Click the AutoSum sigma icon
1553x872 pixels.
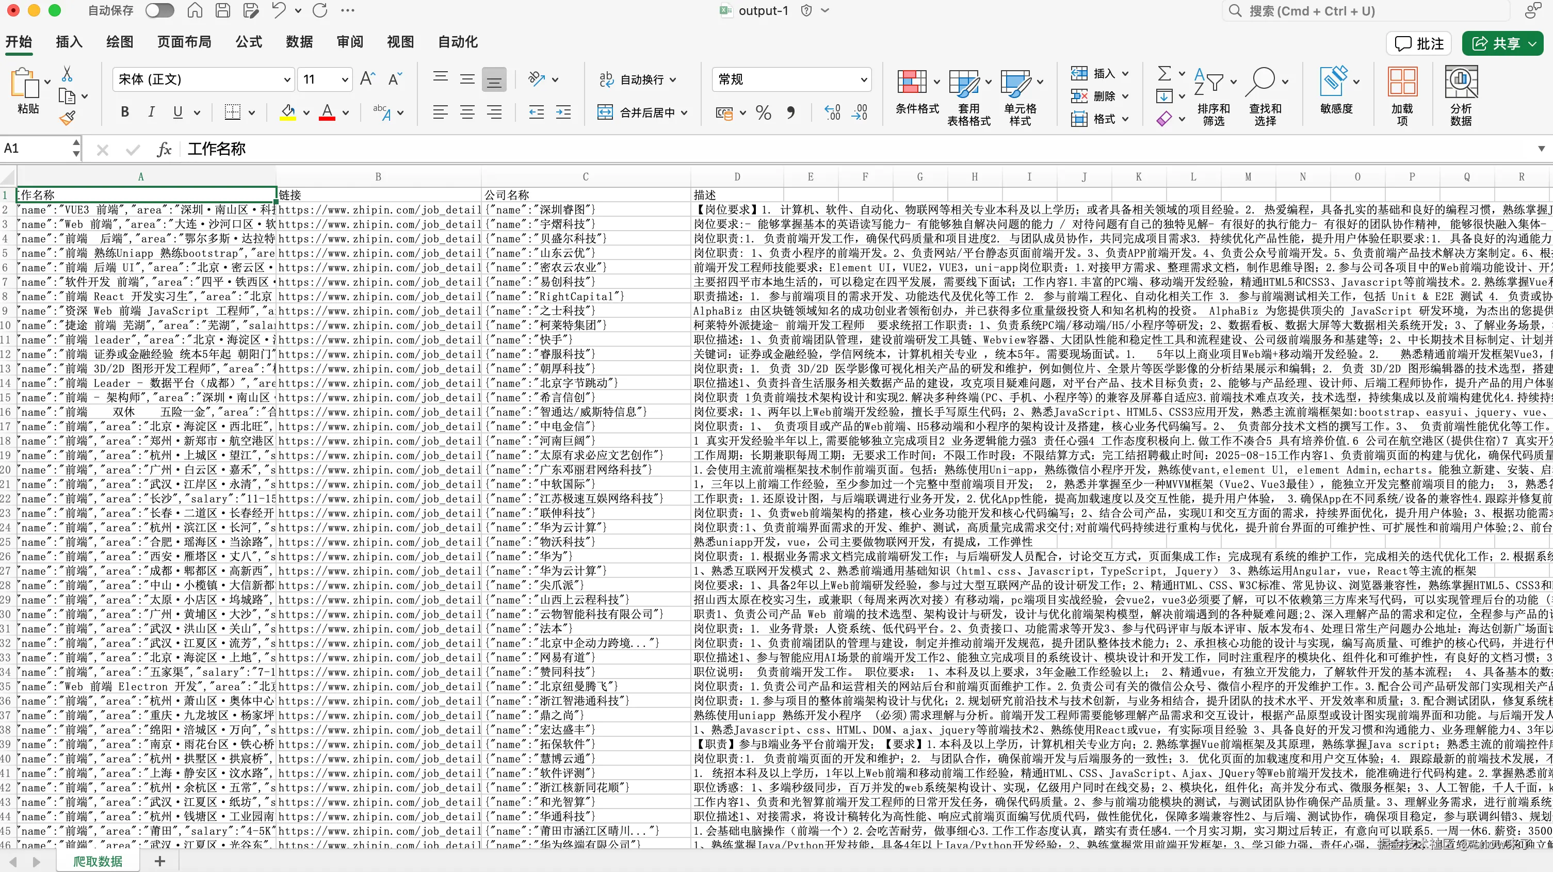[1164, 74]
